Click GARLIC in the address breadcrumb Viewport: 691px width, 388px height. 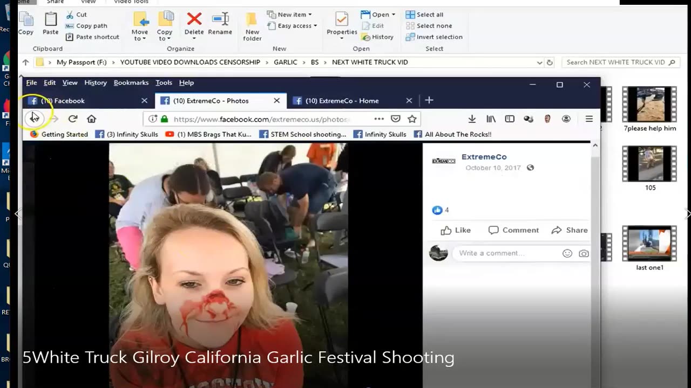tap(286, 63)
